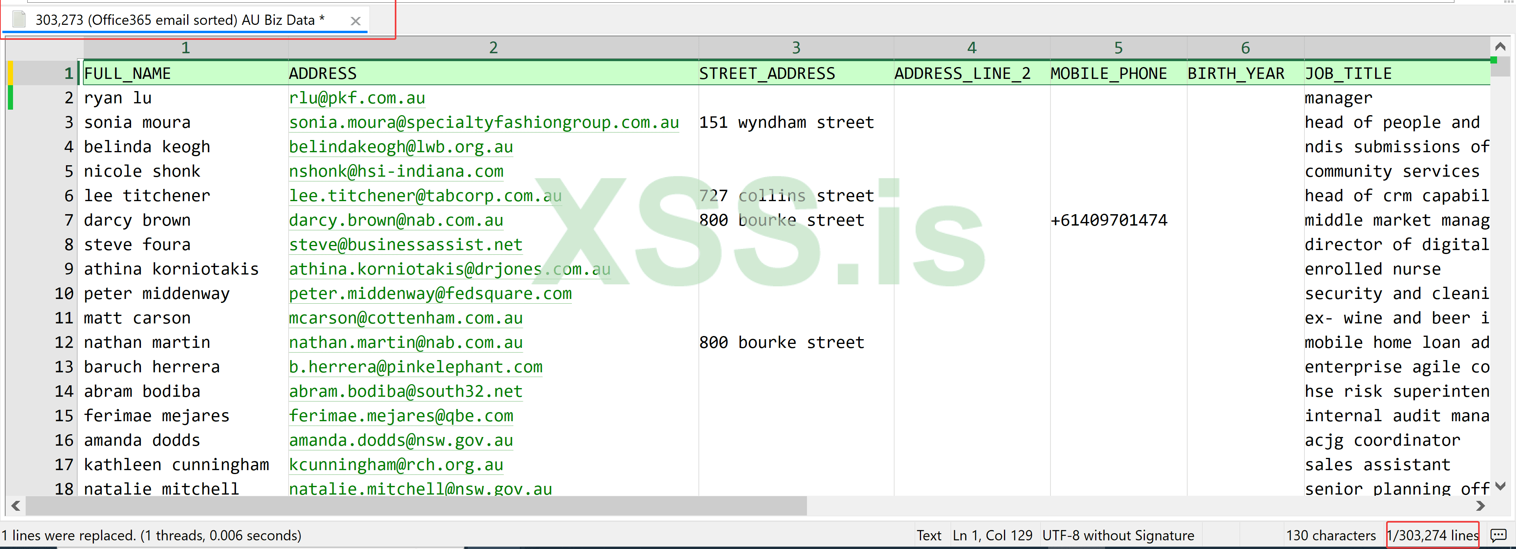Image resolution: width=1516 pixels, height=549 pixels.
Task: Click the horizontal scrollbar right arrow
Action: point(1480,506)
